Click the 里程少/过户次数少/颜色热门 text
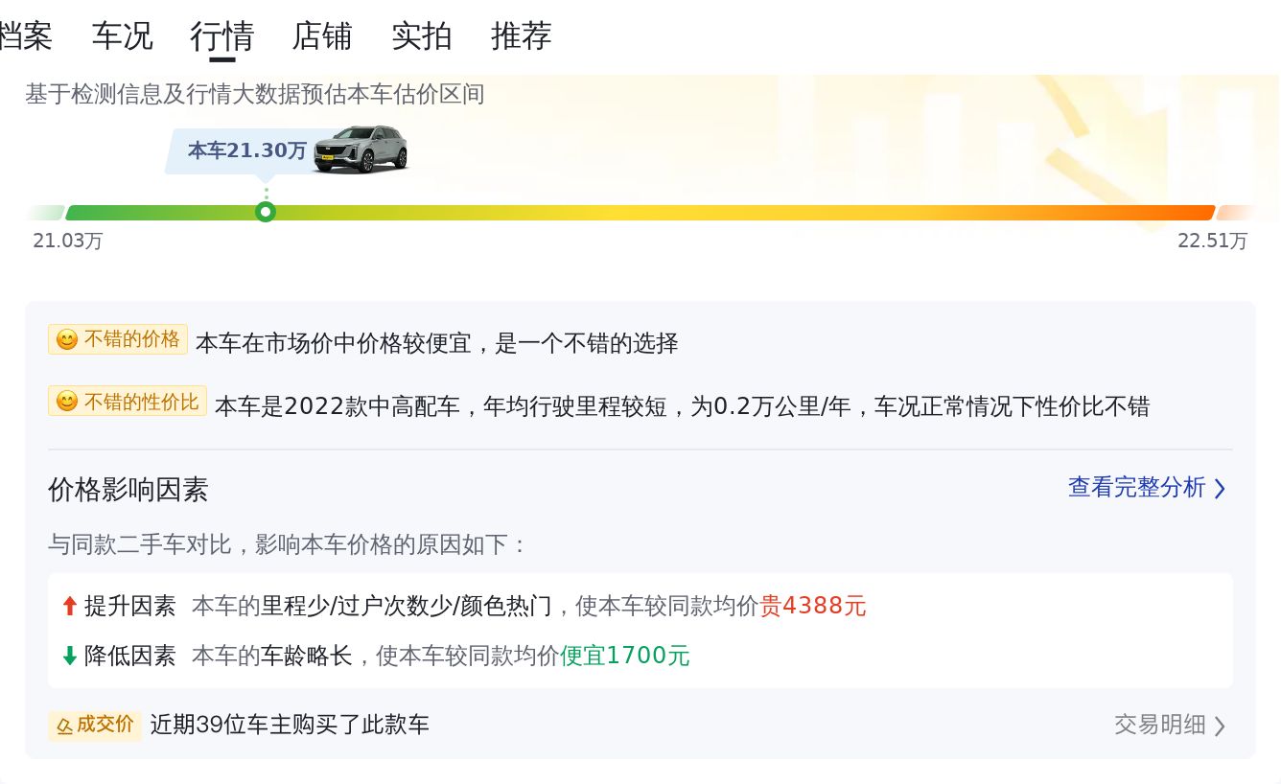The image size is (1281, 784). (407, 606)
